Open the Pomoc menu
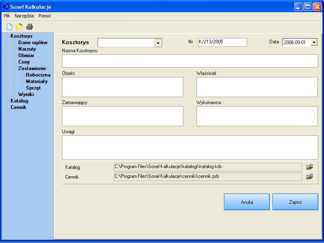The width and height of the screenshot is (324, 243). [x=45, y=16]
